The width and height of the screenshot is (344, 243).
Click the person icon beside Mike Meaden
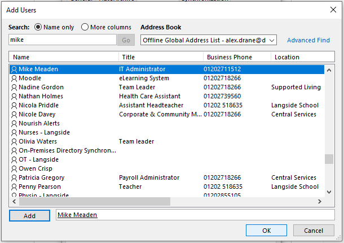(14, 70)
